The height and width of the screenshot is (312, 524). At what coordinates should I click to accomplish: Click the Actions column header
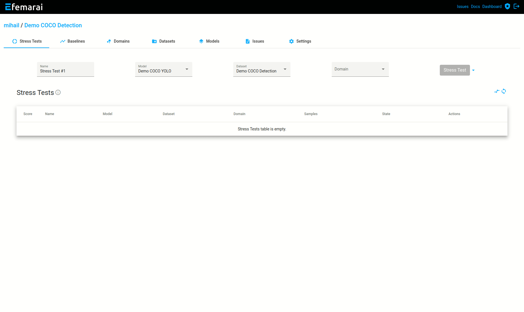pos(454,114)
